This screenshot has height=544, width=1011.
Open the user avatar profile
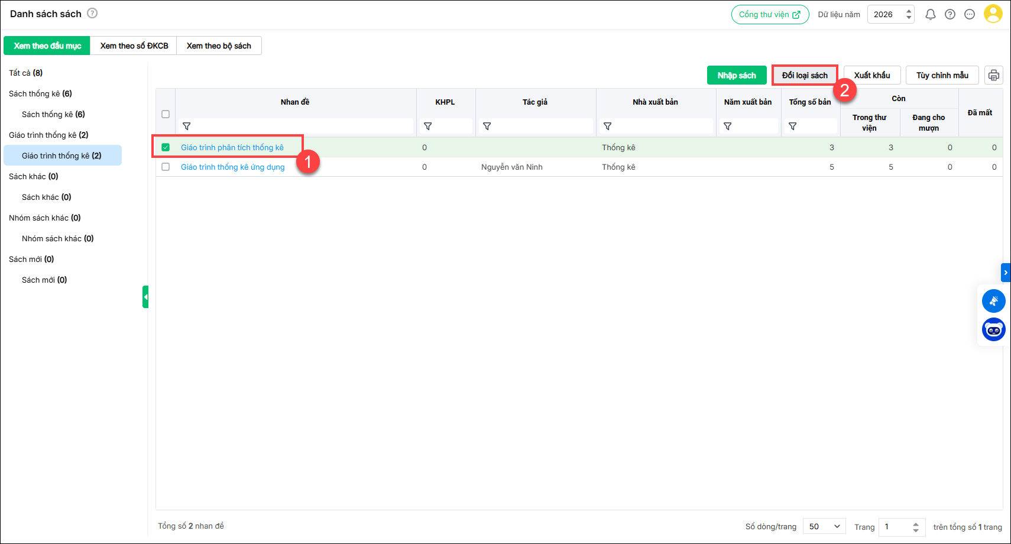(993, 14)
